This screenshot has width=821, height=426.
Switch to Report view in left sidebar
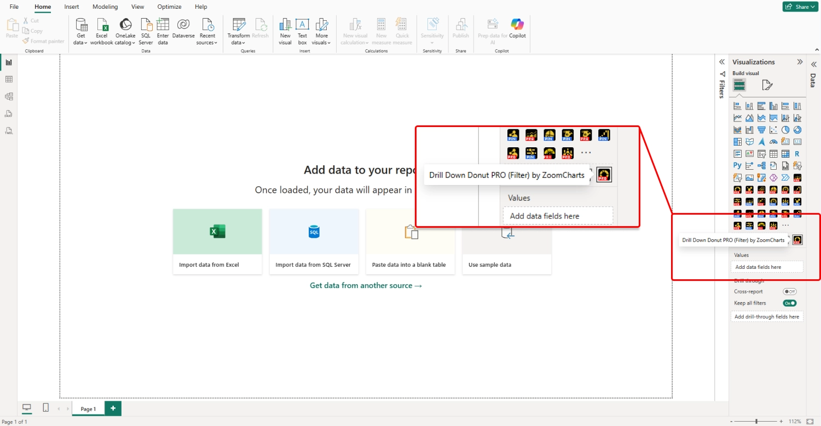(x=9, y=62)
